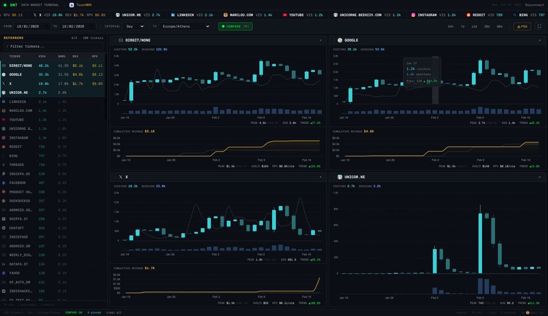The image size is (548, 316).
Task: Click the LinkedIn icon in the referrers table
Action: [4, 101]
